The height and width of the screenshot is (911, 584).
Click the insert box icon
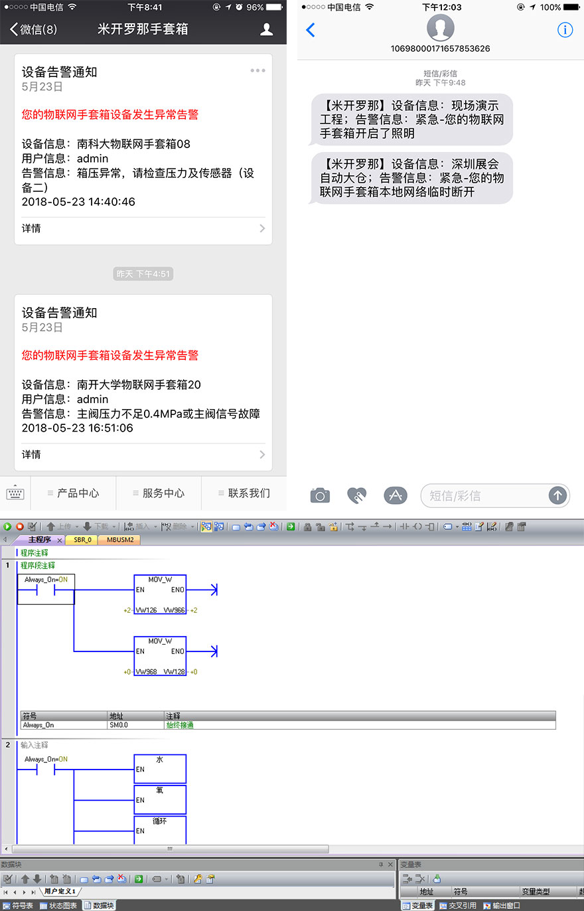click(x=429, y=527)
